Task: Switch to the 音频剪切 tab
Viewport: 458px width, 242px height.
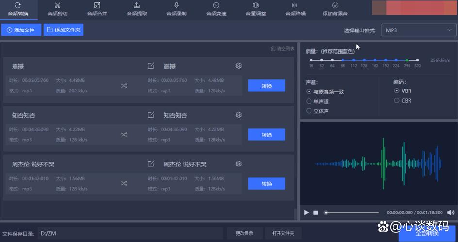Action: pyautogui.click(x=58, y=10)
